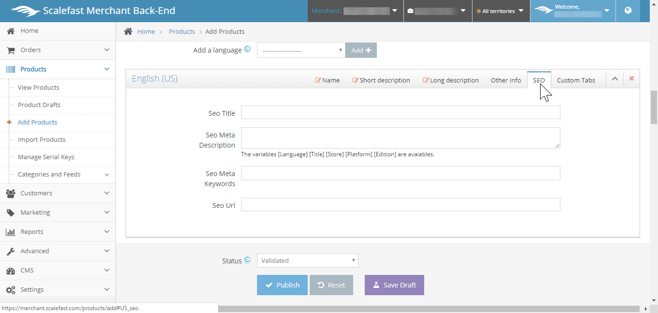Collapse the English (US) panel with chevron
This screenshot has height=313, width=658.
pyautogui.click(x=615, y=79)
